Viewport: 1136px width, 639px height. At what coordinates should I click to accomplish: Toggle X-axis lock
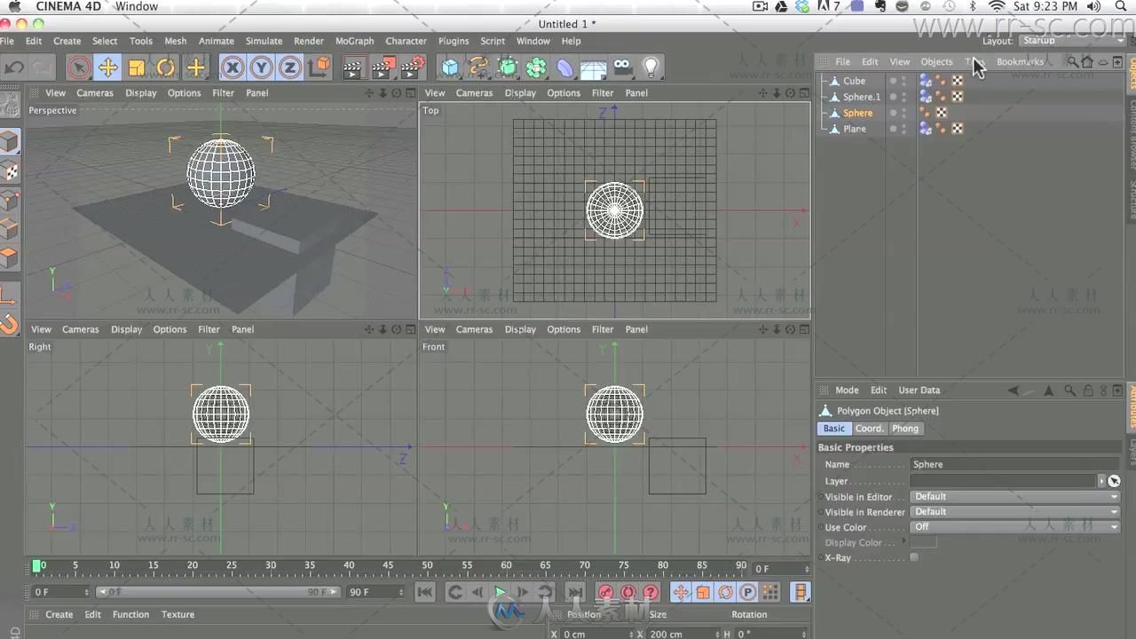233,67
